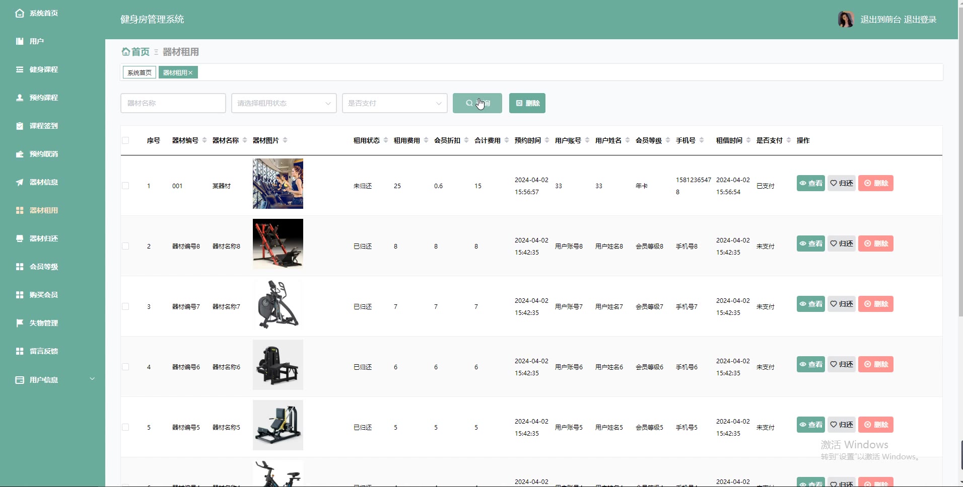963x487 pixels.
Task: Sort by 会员折扣 column arrows
Action: click(x=466, y=140)
